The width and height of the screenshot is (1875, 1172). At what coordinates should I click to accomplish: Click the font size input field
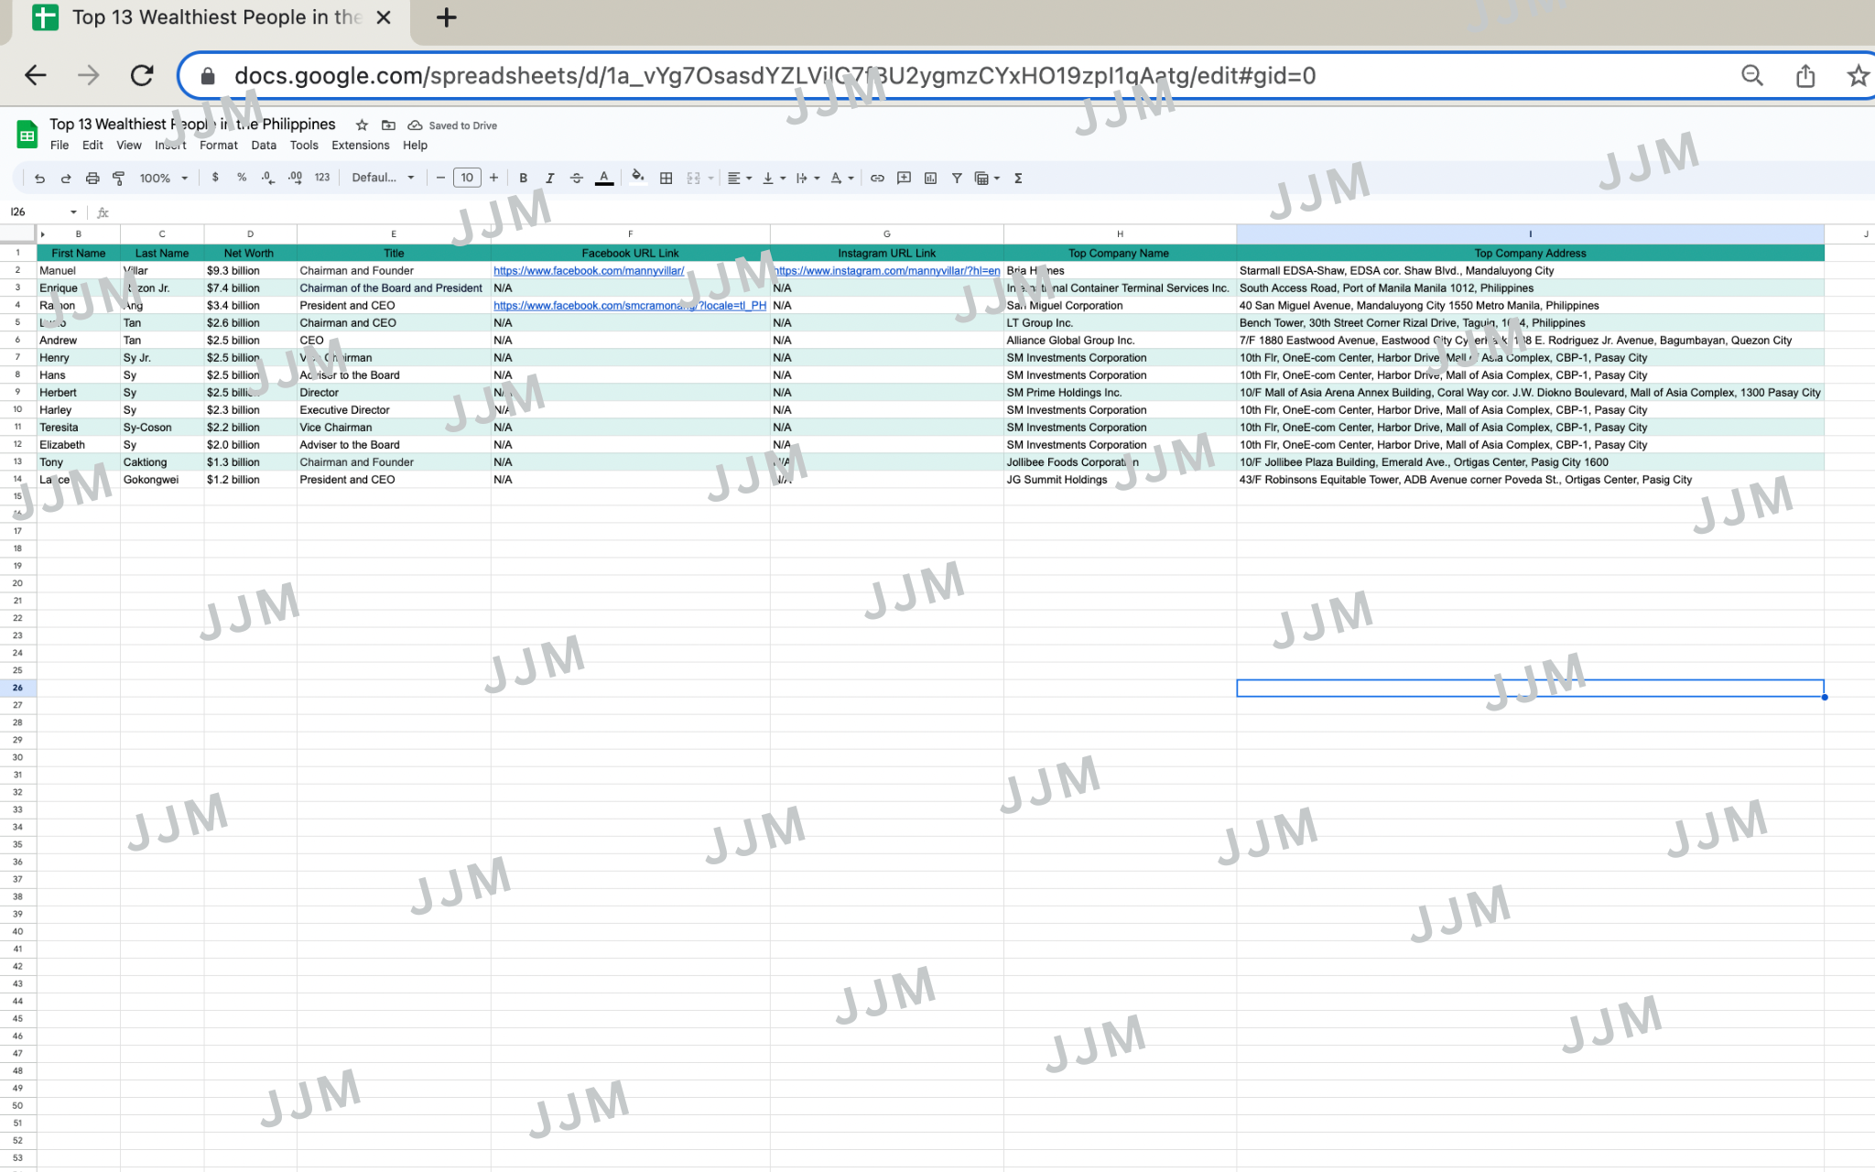click(x=467, y=179)
